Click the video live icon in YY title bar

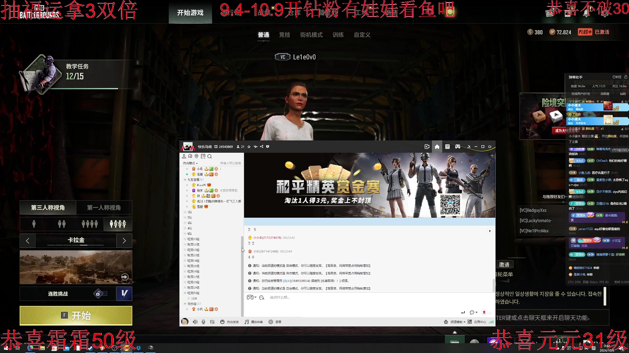[427, 147]
